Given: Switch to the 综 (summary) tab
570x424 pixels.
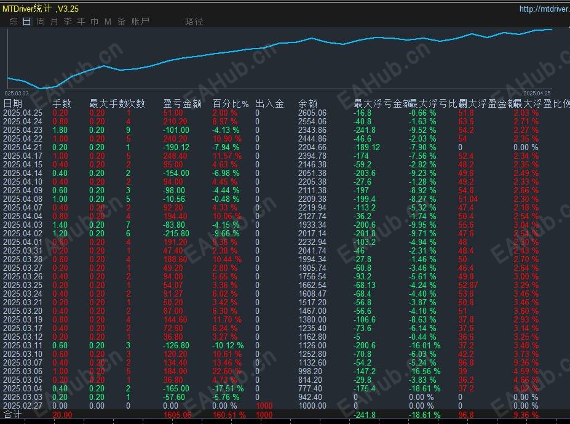Looking at the screenshot, I should [x=14, y=22].
